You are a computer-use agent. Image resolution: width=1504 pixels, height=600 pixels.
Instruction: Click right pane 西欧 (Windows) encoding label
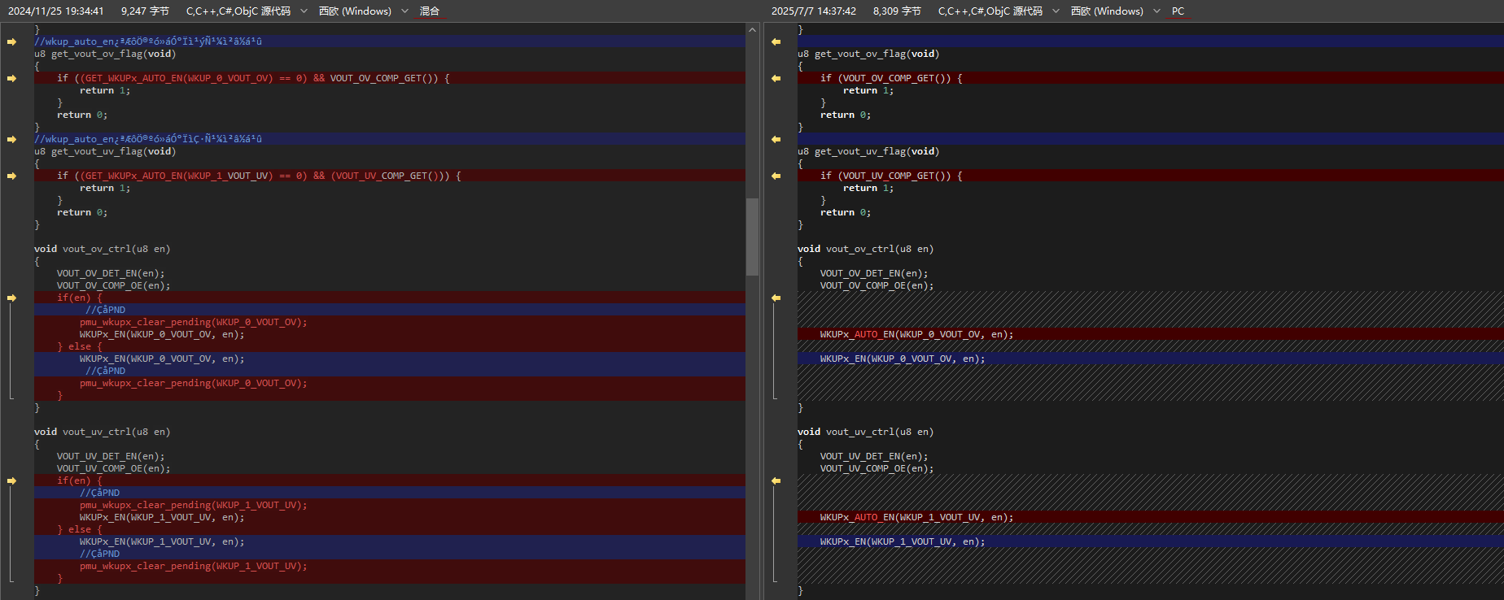1107,11
